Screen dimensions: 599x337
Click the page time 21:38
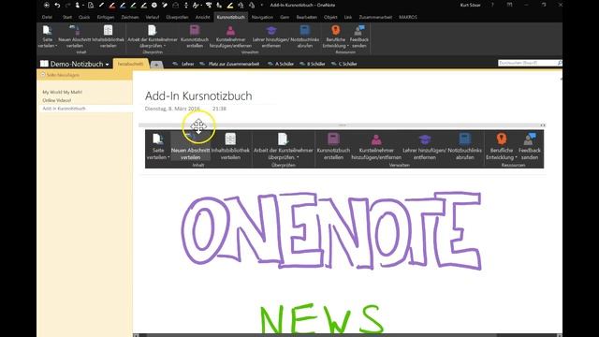pyautogui.click(x=219, y=109)
